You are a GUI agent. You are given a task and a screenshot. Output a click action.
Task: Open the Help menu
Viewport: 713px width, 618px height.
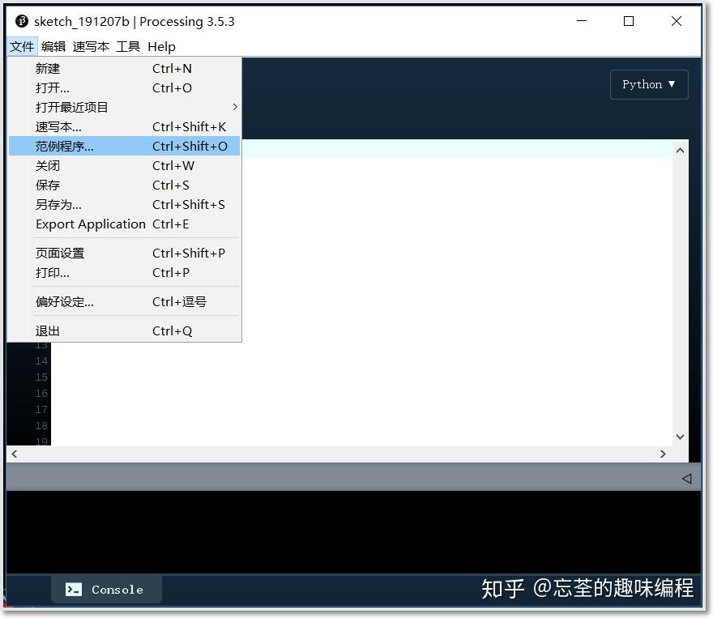tap(161, 46)
